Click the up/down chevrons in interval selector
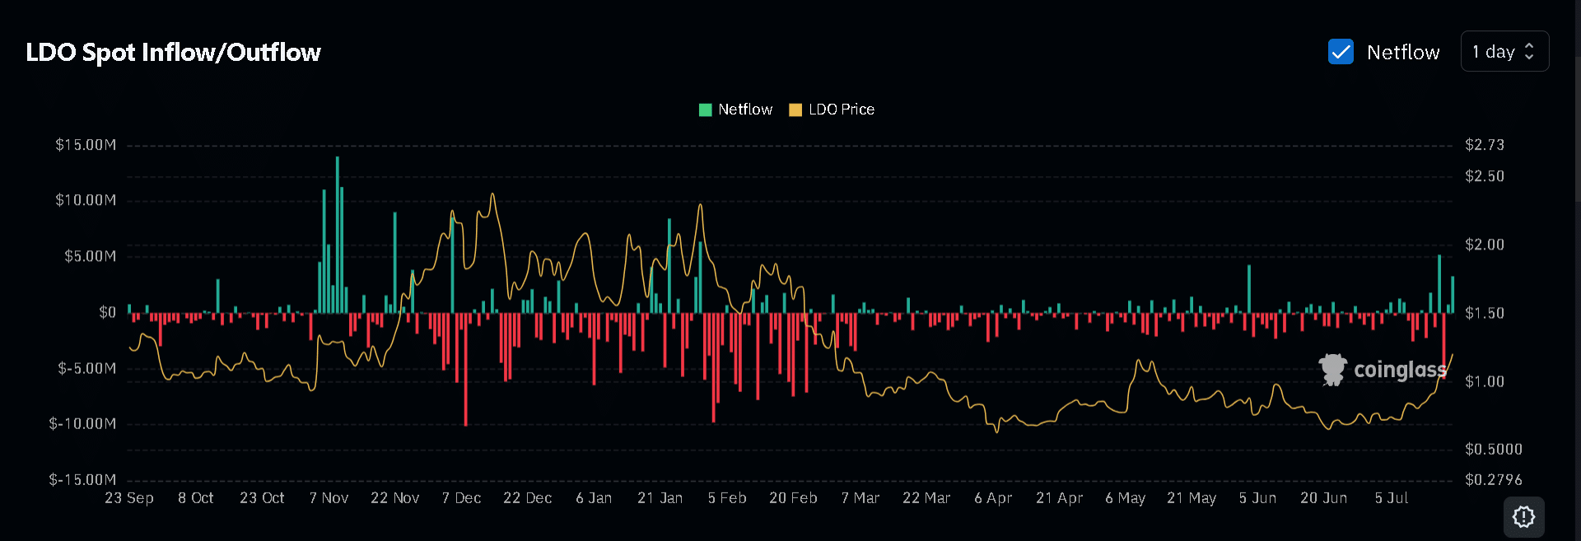Screen dimensions: 1581x541 pyautogui.click(x=1529, y=51)
